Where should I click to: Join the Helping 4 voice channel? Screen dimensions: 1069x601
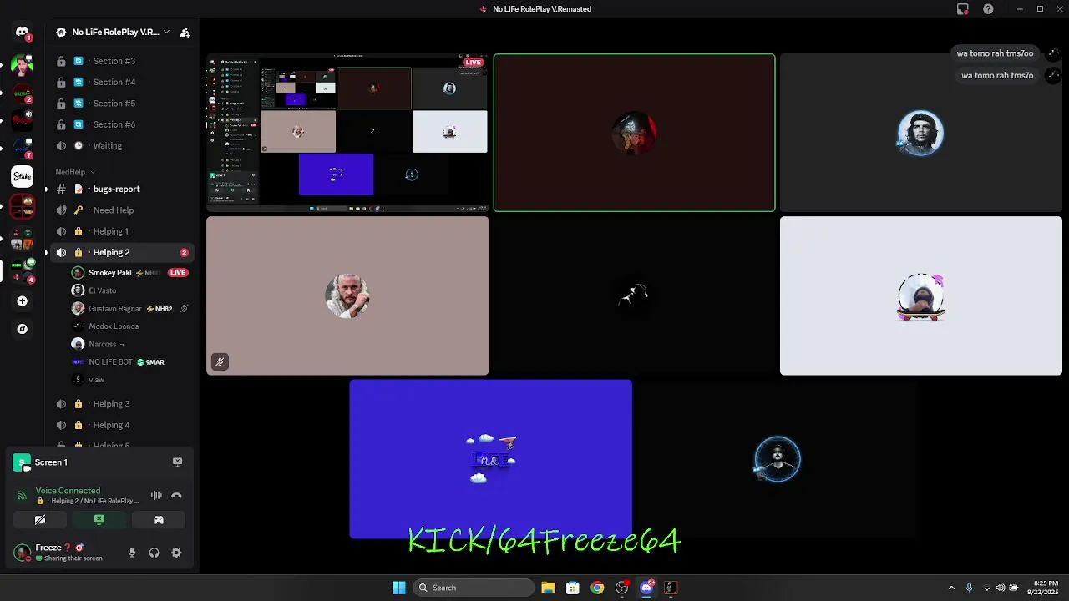point(122,425)
